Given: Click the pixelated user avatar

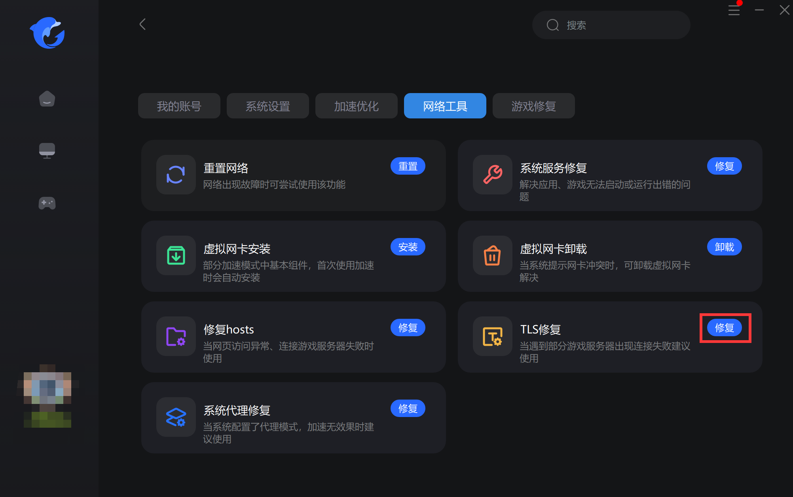Looking at the screenshot, I should click(47, 396).
